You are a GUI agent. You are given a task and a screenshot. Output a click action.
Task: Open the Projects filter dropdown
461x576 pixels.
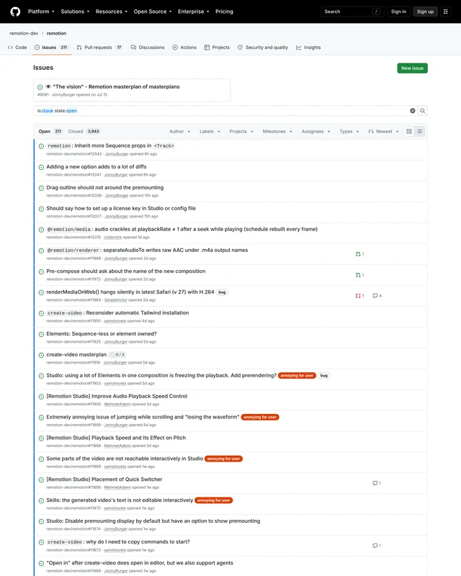pyautogui.click(x=241, y=132)
